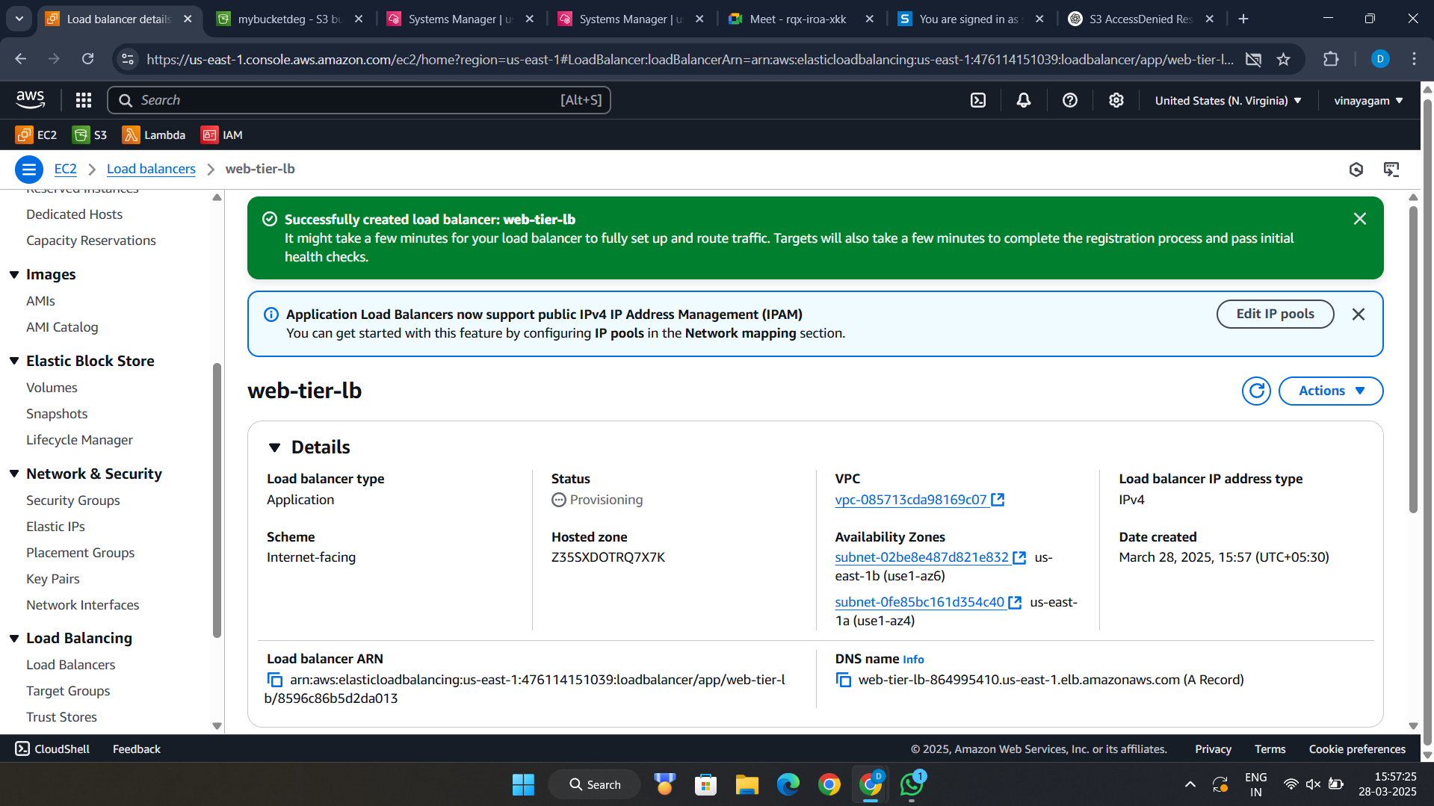The height and width of the screenshot is (806, 1434).
Task: Open the DNS name Info link
Action: [913, 660]
